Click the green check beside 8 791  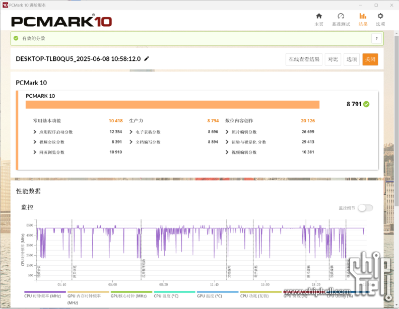[366, 104]
